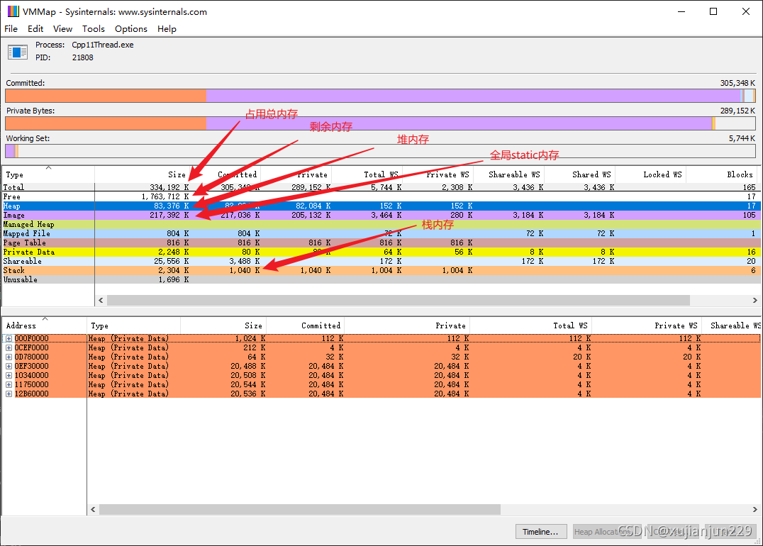
Task: Select the Managed Heap type row
Action: (381, 224)
